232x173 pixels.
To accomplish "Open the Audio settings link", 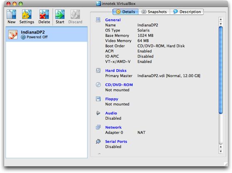I will pos(111,113).
